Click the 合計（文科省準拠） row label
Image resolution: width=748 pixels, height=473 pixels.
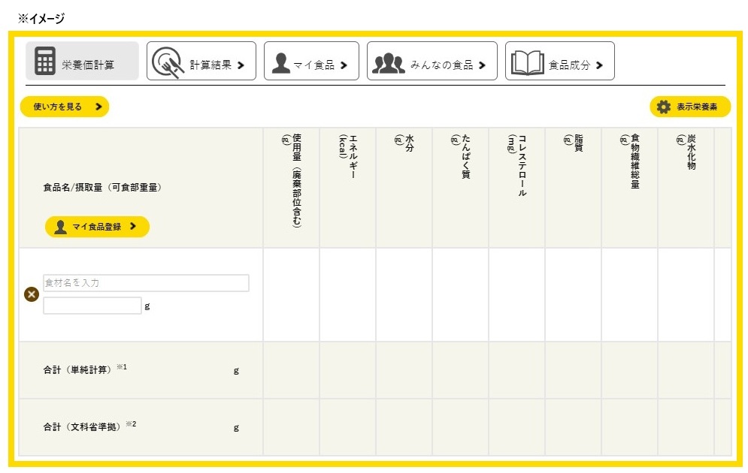pyautogui.click(x=89, y=426)
